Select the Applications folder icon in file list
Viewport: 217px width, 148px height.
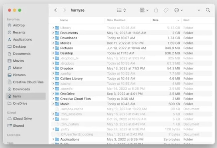57,139
